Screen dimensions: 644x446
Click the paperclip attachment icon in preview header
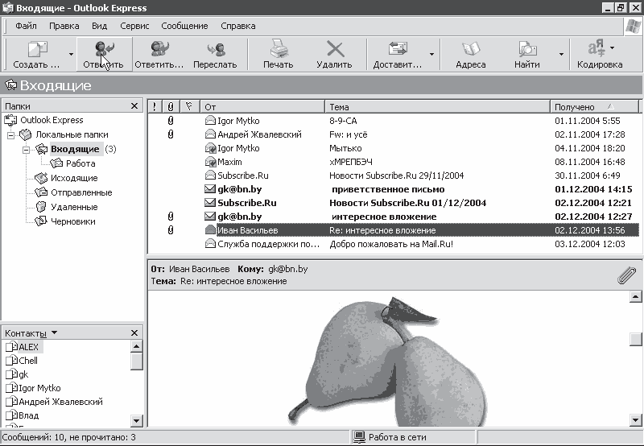tap(626, 275)
